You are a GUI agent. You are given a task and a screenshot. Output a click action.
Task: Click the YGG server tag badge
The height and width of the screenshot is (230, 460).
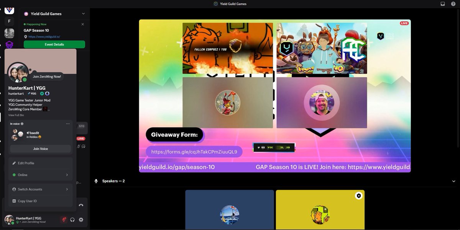coord(31,94)
